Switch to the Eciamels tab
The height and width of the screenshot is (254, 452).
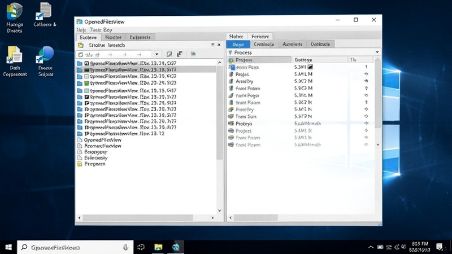(140, 37)
